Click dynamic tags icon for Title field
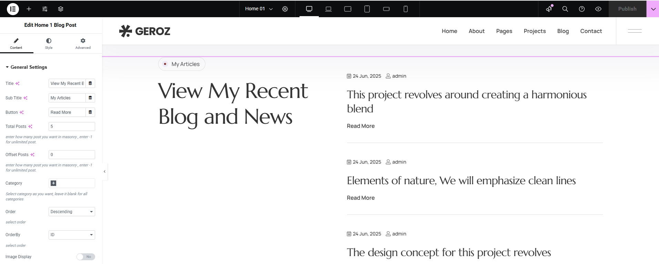This screenshot has height=264, width=659. 90,84
